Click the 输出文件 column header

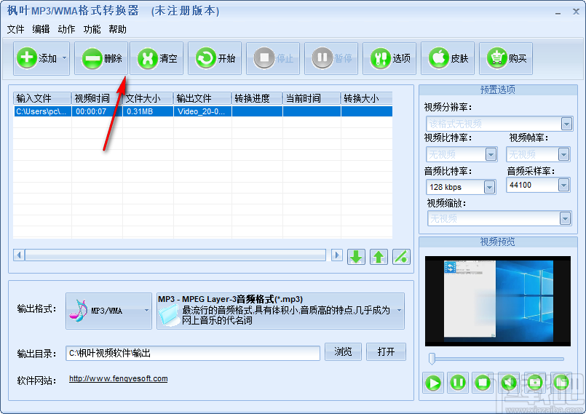click(x=202, y=98)
